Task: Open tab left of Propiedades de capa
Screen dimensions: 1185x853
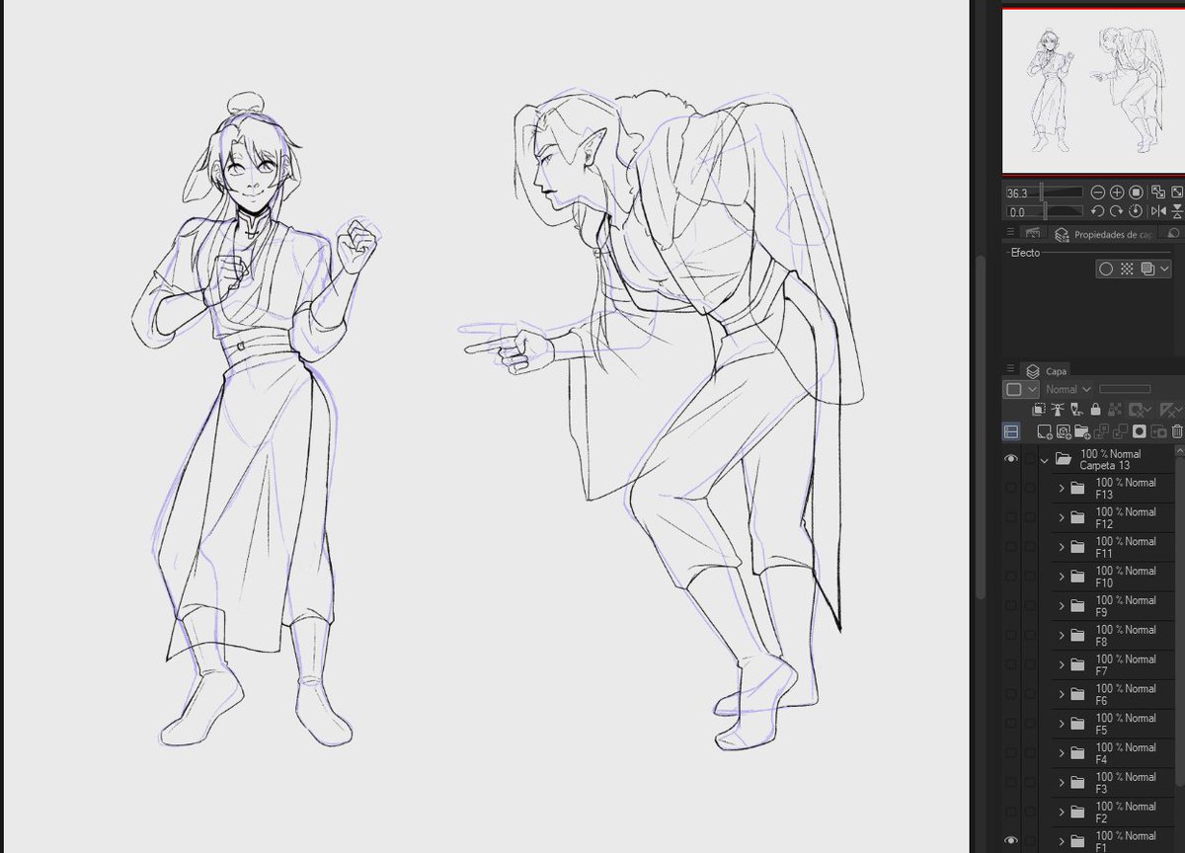Action: pyautogui.click(x=1032, y=233)
